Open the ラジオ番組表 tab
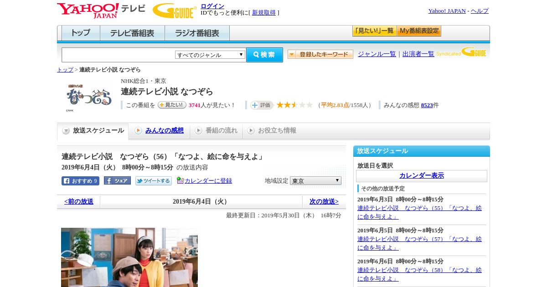Image resolution: width=547 pixels, height=287 pixels. (x=197, y=33)
